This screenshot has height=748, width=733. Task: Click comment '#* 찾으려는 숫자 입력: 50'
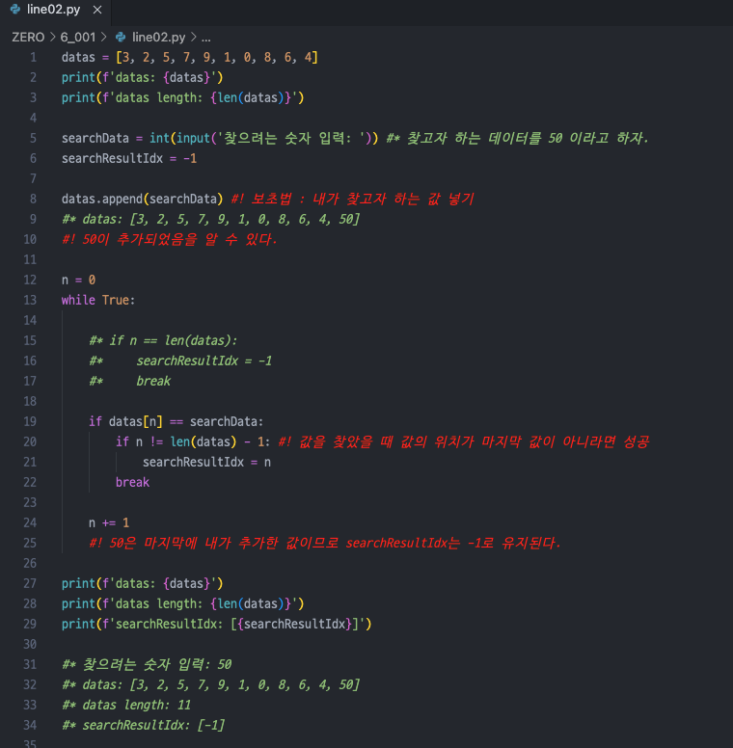pyautogui.click(x=147, y=664)
